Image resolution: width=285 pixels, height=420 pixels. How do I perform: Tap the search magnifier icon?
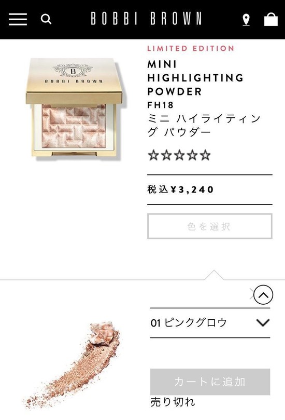pos(46,19)
